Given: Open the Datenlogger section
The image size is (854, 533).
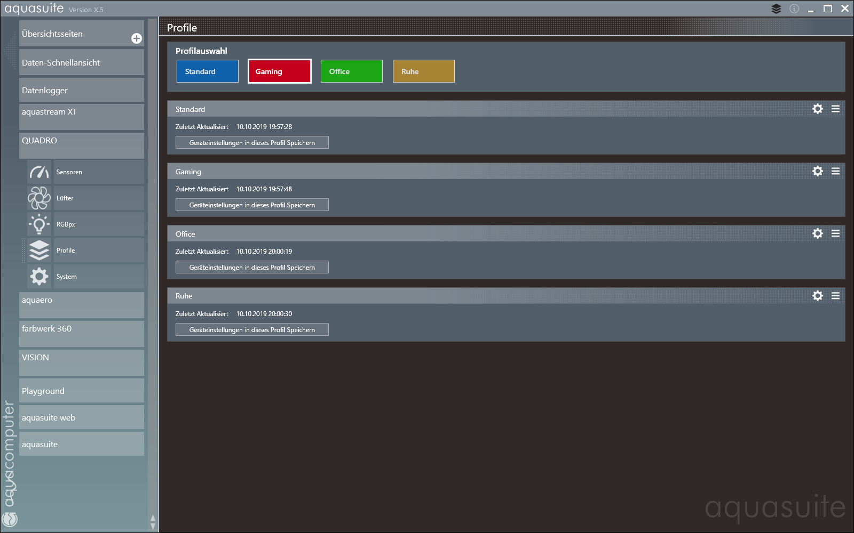Looking at the screenshot, I should coord(82,90).
